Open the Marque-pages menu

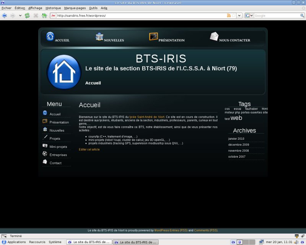click(x=75, y=8)
